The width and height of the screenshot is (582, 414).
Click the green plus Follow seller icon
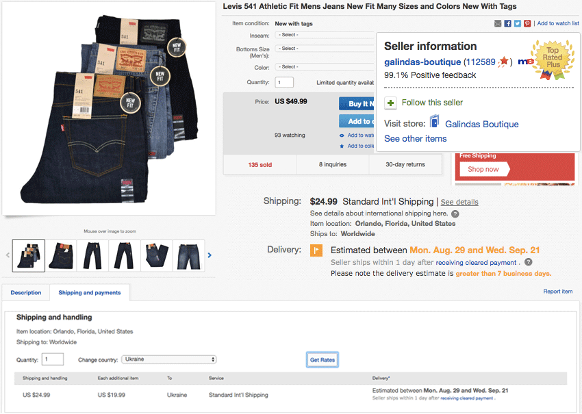pos(390,103)
